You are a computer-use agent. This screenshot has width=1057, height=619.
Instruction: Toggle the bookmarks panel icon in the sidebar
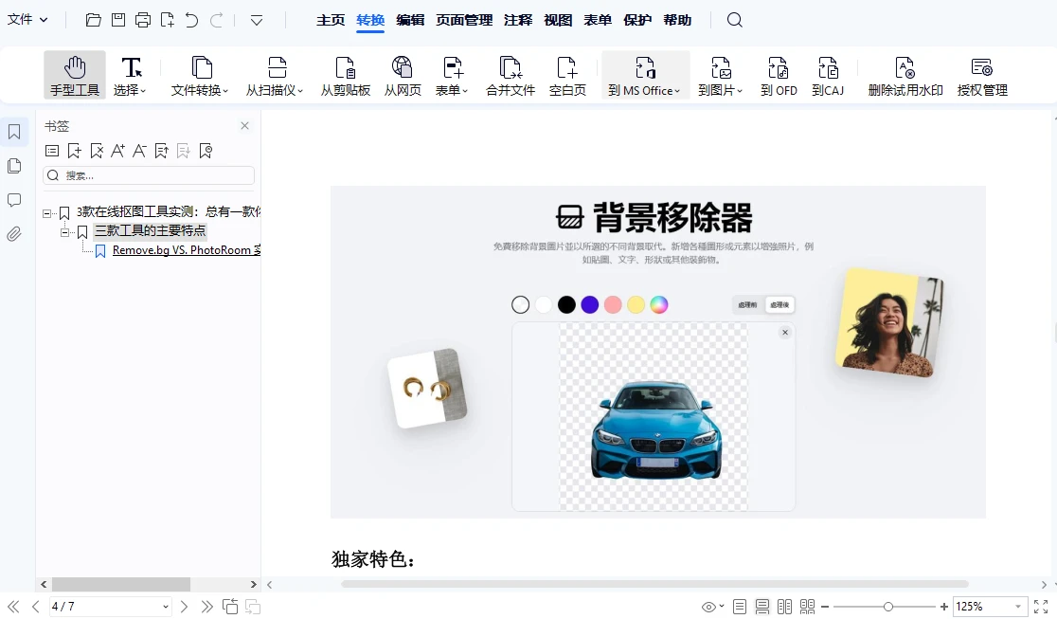14,132
